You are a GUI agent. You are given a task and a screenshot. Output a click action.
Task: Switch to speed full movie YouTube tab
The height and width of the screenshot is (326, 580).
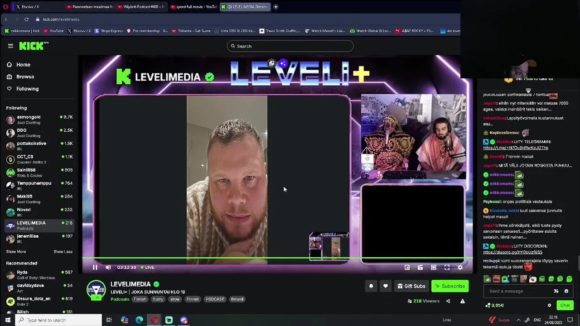(194, 7)
